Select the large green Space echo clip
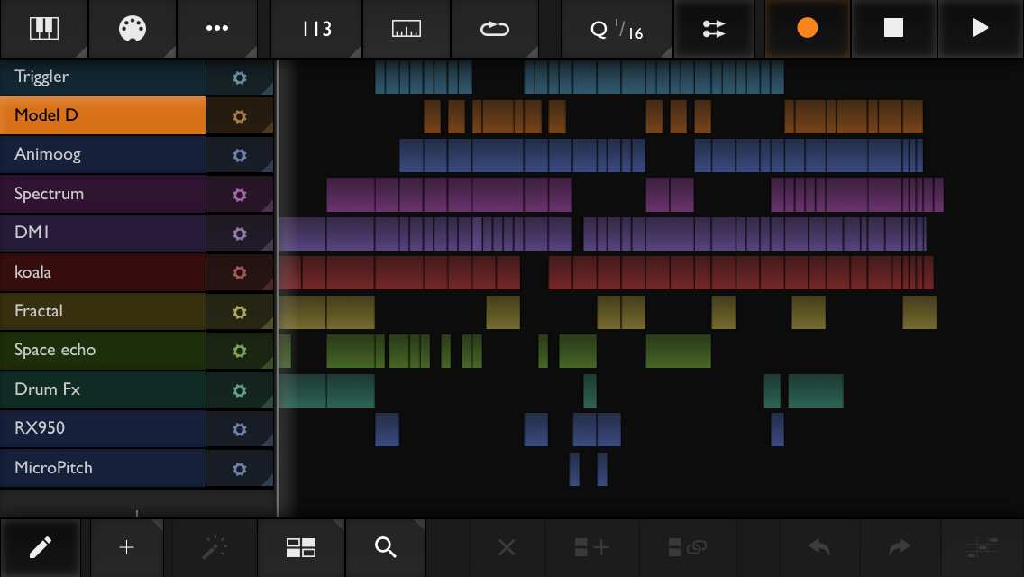Image resolution: width=1024 pixels, height=577 pixels. point(678,351)
